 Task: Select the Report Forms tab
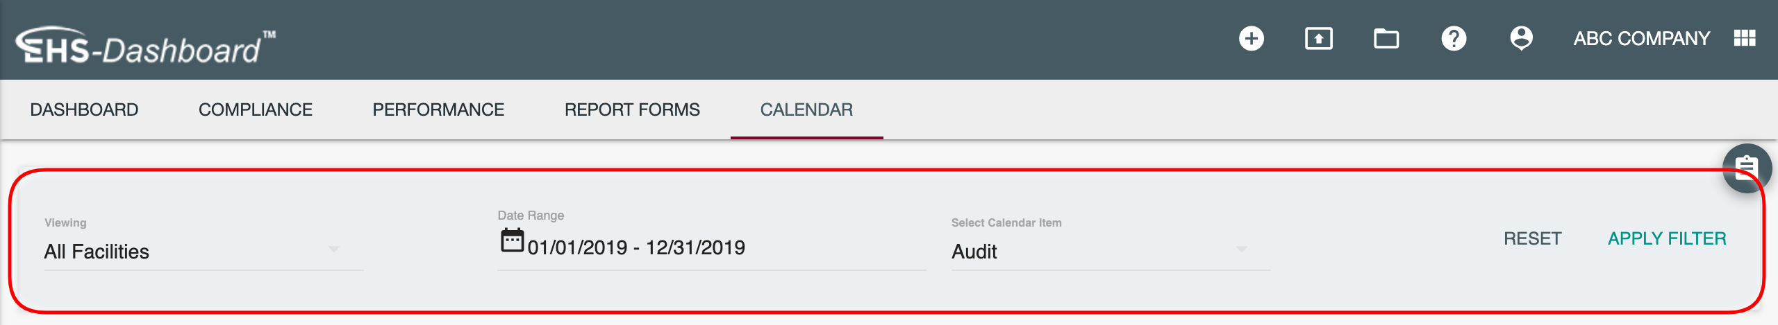[631, 109]
